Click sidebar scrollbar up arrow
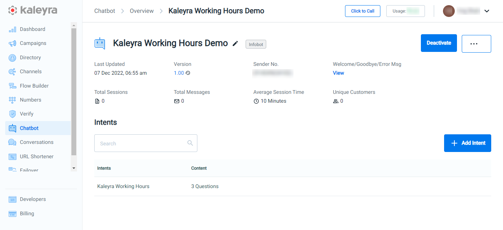This screenshot has width=503, height=230. [x=74, y=25]
